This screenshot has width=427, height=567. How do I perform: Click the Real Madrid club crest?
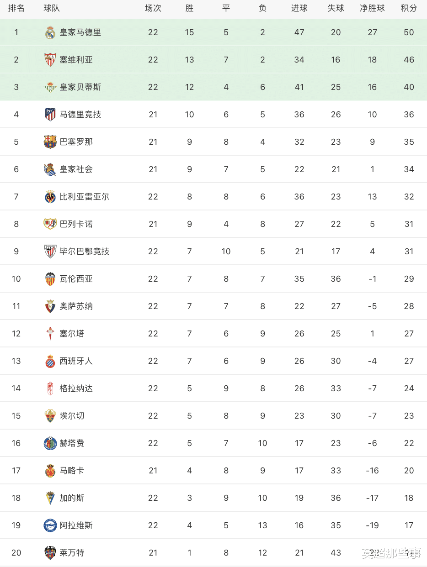tap(50, 32)
